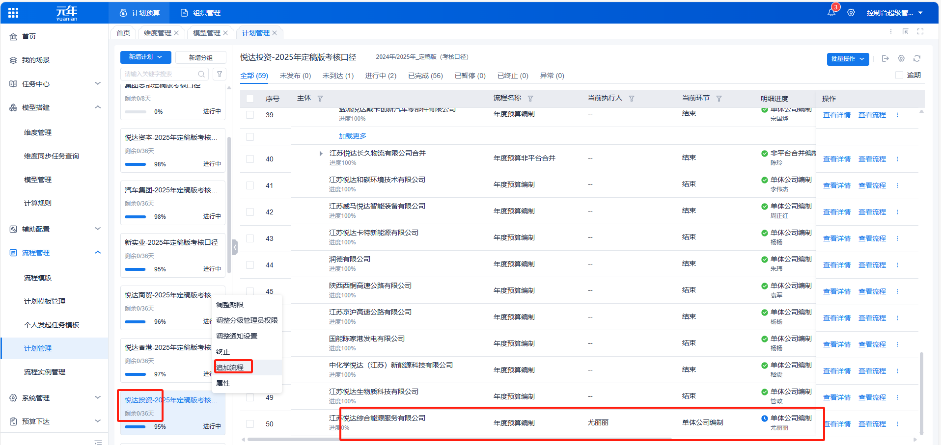Check the select-all checkbox in table header
This screenshot has width=941, height=445.
pos(250,99)
